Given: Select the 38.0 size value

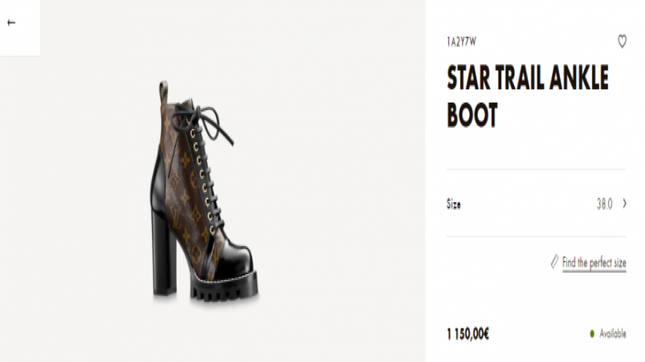Looking at the screenshot, I should tap(604, 204).
